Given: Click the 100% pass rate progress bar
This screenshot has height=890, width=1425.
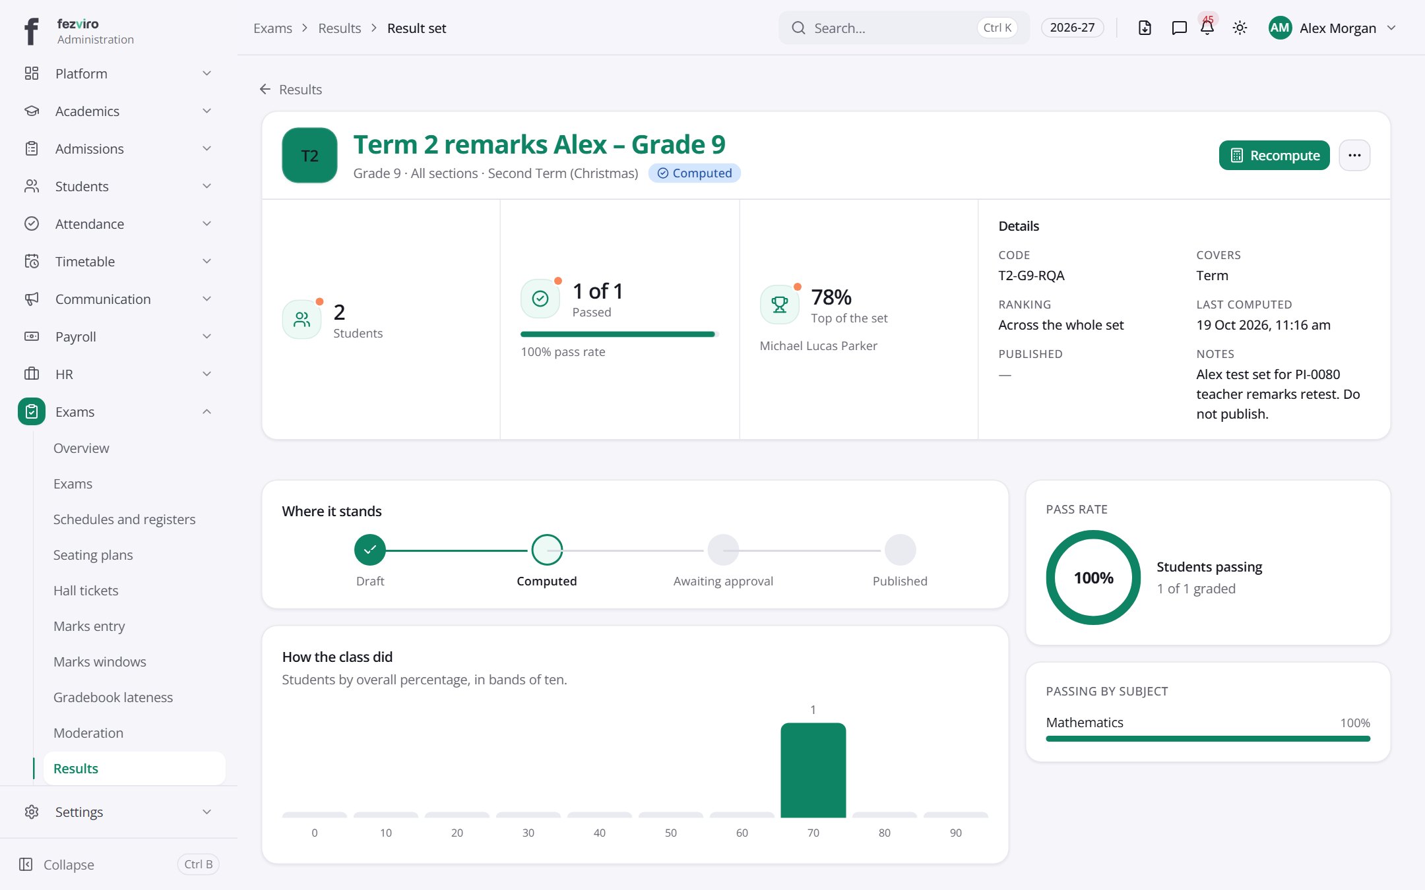Looking at the screenshot, I should [x=619, y=334].
